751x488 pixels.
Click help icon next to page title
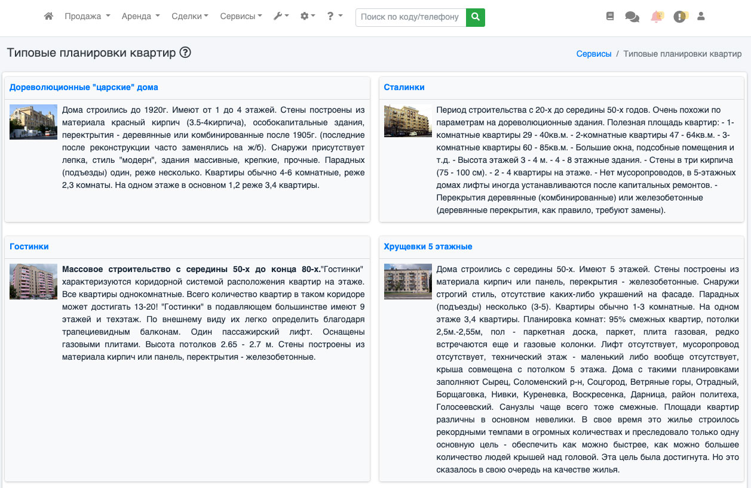point(185,52)
